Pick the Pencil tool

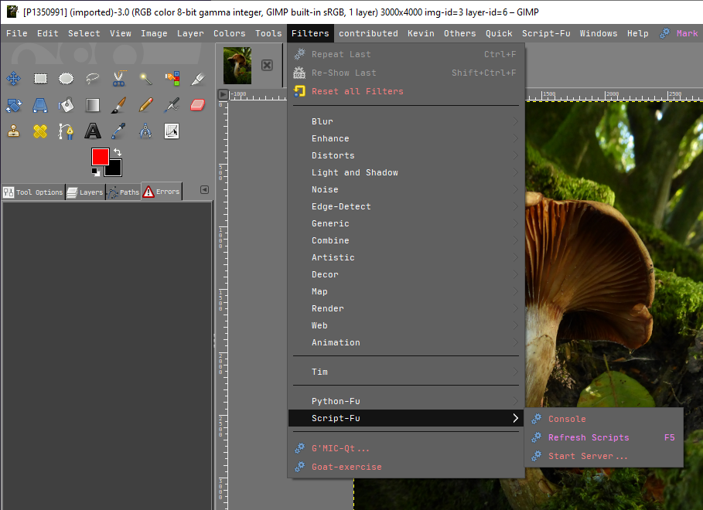point(145,105)
